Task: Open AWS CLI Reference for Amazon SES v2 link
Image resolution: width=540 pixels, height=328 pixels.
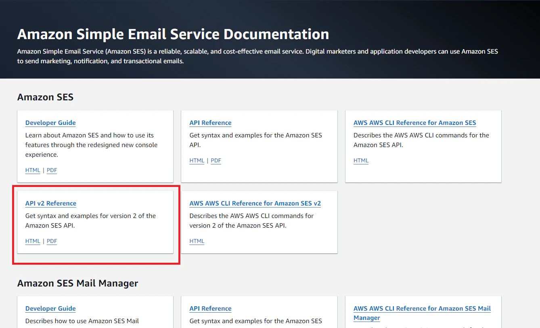Action: [x=255, y=203]
